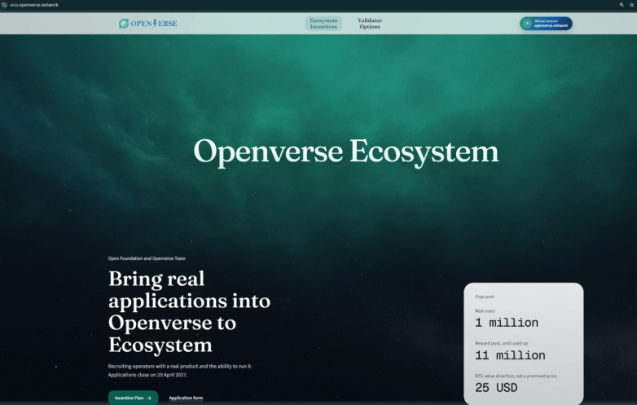
Task: Click the "25 USD" value in stage goals
Action: tap(496, 388)
